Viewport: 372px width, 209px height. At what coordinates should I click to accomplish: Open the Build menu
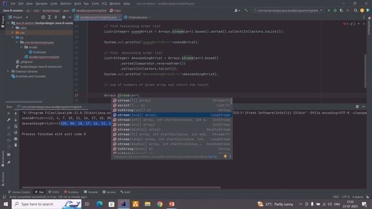click(77, 3)
